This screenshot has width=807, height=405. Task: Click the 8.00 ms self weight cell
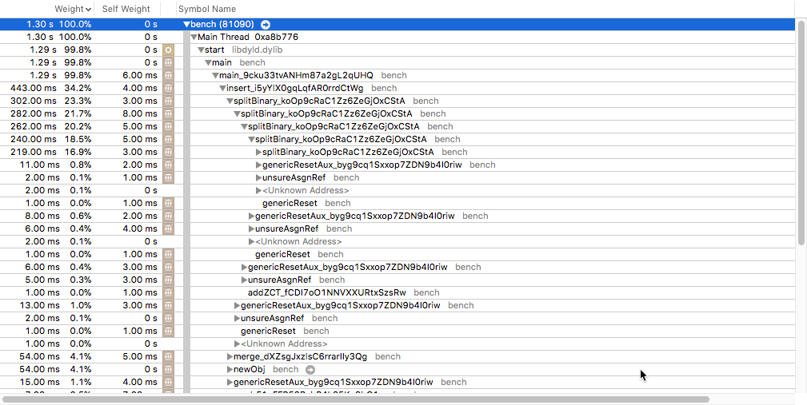tap(140, 114)
